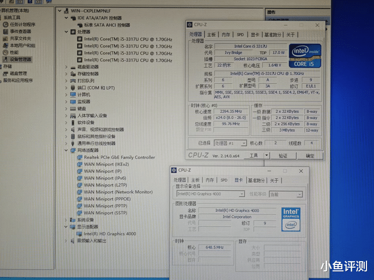This screenshot has height=280, width=374.
Task: Select 服务和应用程序 in left pane
Action: (18, 80)
